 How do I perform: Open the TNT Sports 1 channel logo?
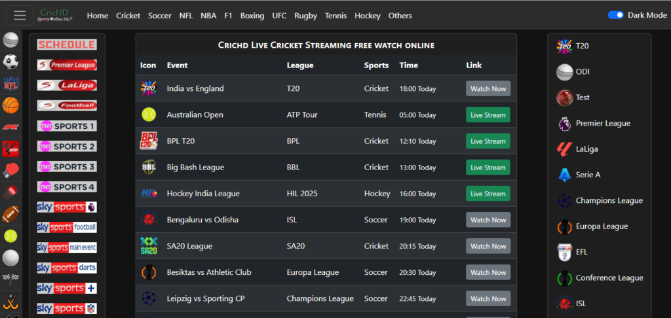[67, 126]
